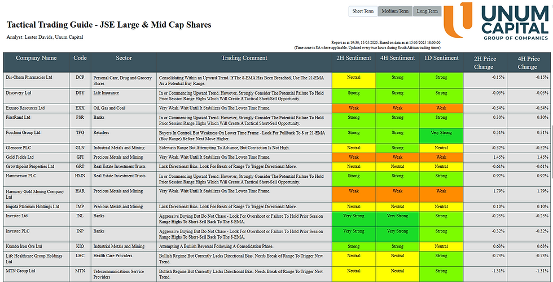Image resolution: width=553 pixels, height=282 pixels.
Task: Select Gold Fields Ltd company name
Action: click(x=21, y=157)
